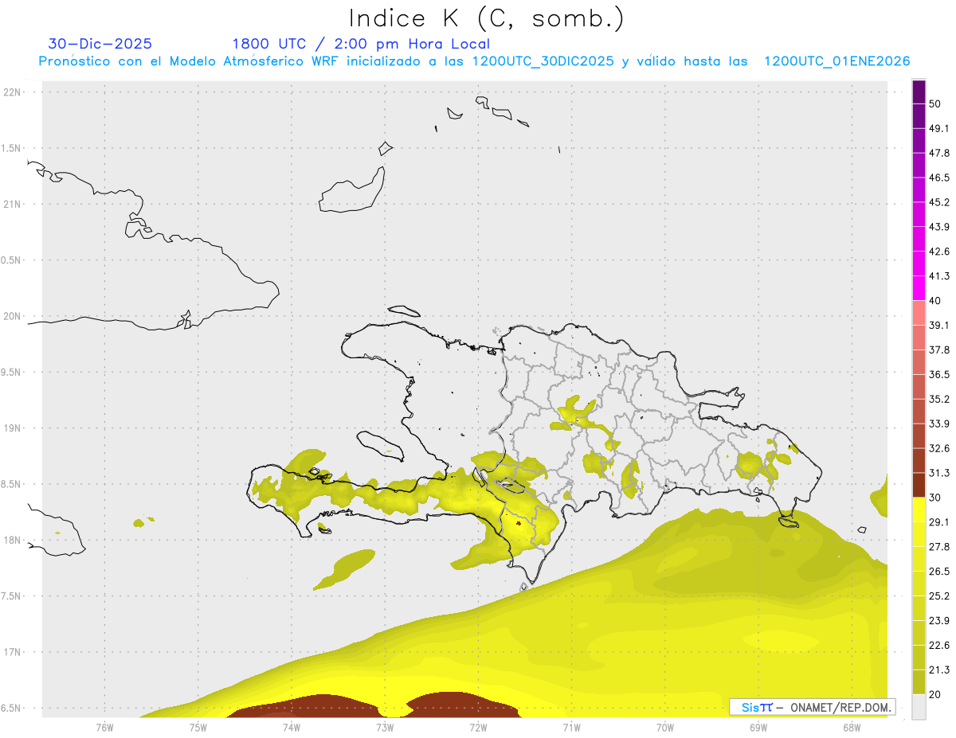Click the legend value "50"
Viewport: 956px width, 738px height.
click(x=935, y=104)
